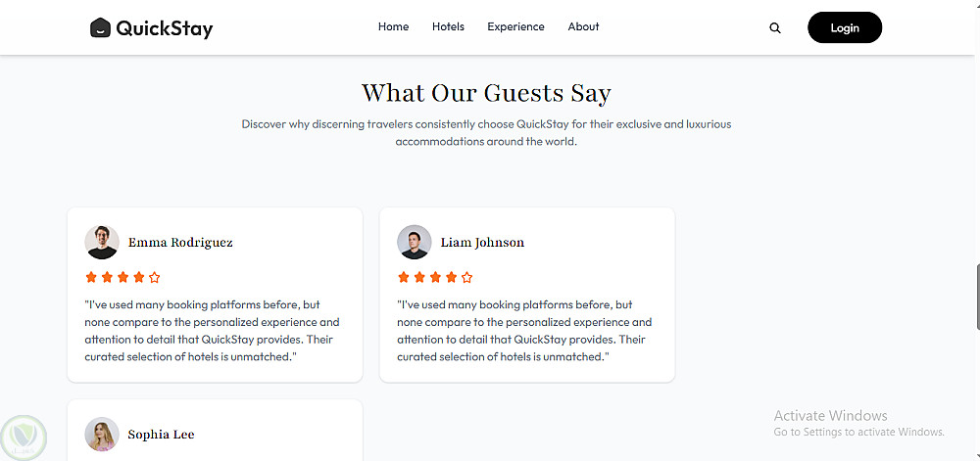Open the About page link
Screen dimensions: 980x461
coord(583,26)
